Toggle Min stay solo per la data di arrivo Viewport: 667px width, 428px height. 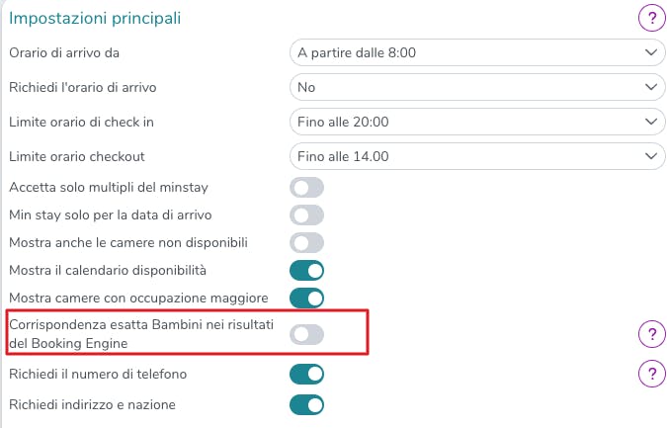[x=306, y=215]
